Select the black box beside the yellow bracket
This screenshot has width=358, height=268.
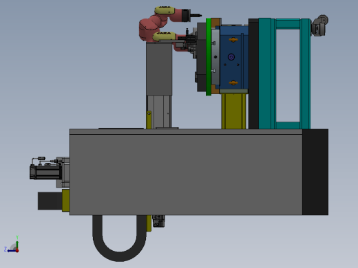click(50, 201)
